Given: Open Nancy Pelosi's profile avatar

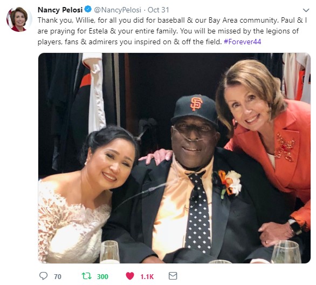Looking at the screenshot, I should coord(19,19).
